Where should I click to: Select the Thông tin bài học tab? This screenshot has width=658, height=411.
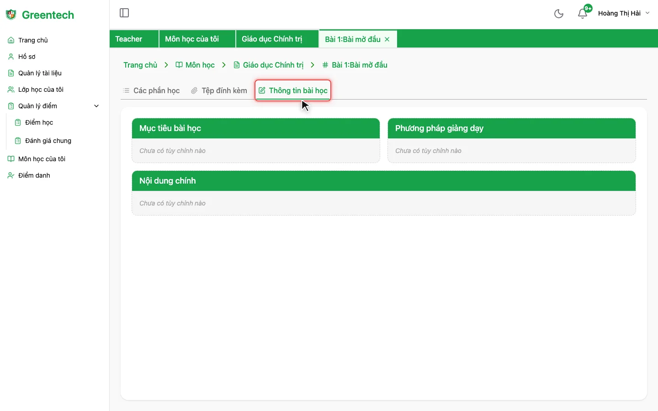[293, 90]
